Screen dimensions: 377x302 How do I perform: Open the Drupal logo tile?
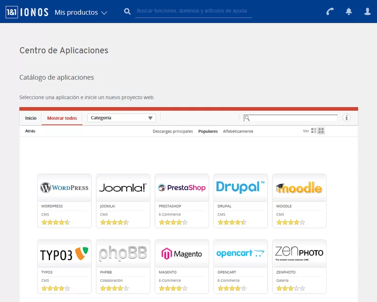tap(240, 188)
